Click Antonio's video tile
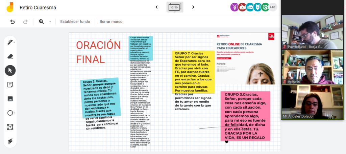Viewport: 346px width, 154px height. [x=313, y=67]
